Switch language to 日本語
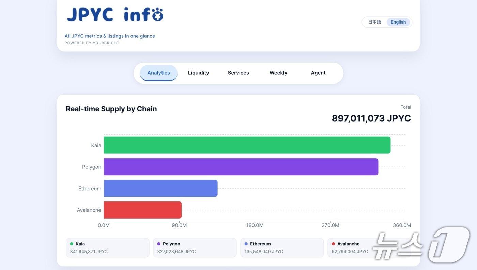477x270 pixels. pos(374,22)
